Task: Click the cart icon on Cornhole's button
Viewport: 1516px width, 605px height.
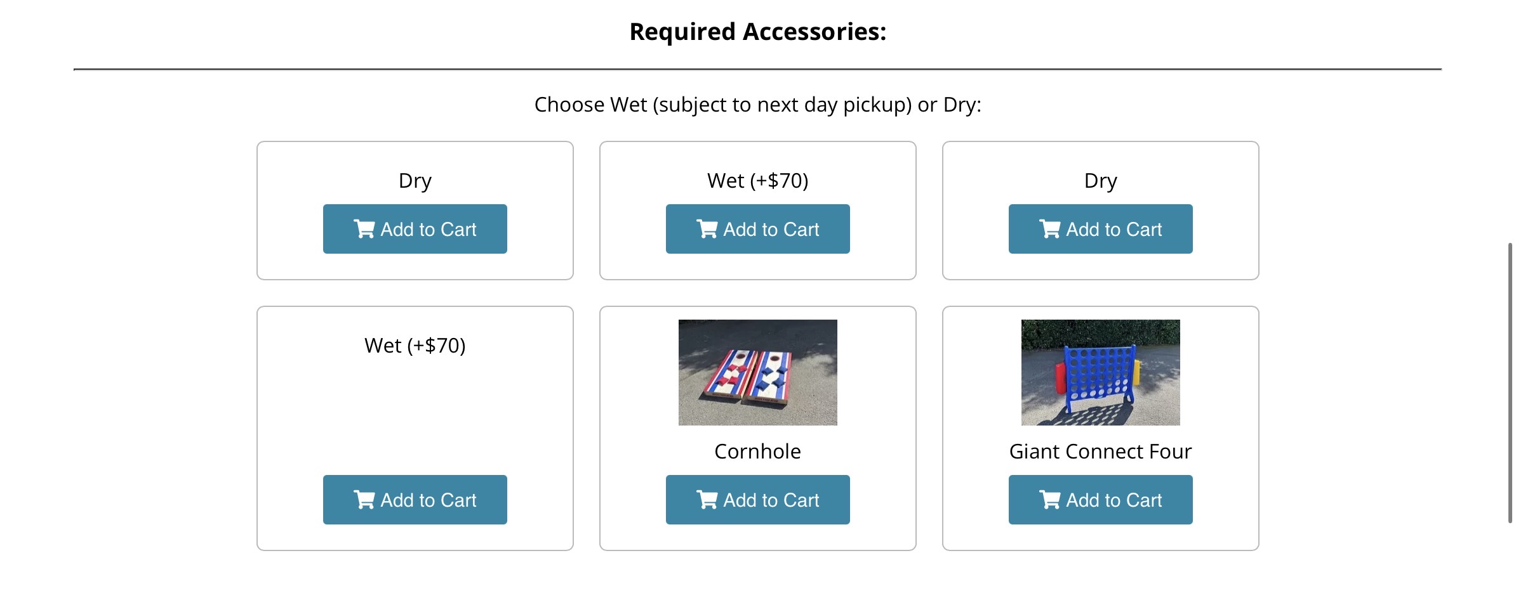Action: tap(707, 500)
